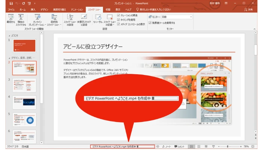
Task: Click the zoom level 78% text
Action: click(x=246, y=147)
